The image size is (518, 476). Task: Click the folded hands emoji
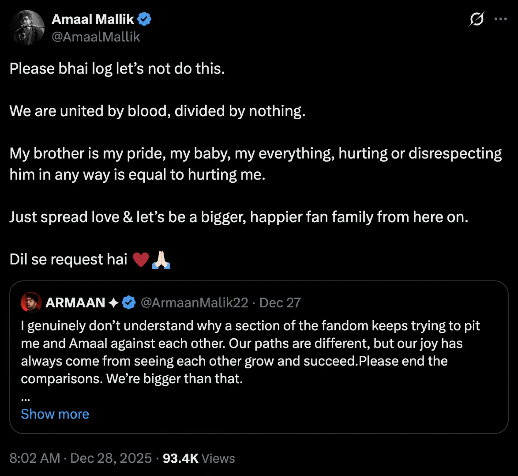[161, 259]
